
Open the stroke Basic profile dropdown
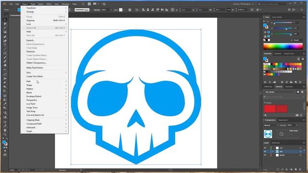pos(91,10)
